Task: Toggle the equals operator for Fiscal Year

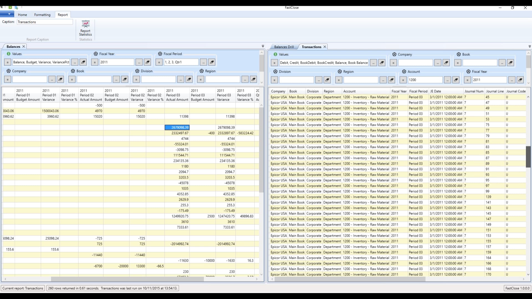Action: click(x=95, y=62)
